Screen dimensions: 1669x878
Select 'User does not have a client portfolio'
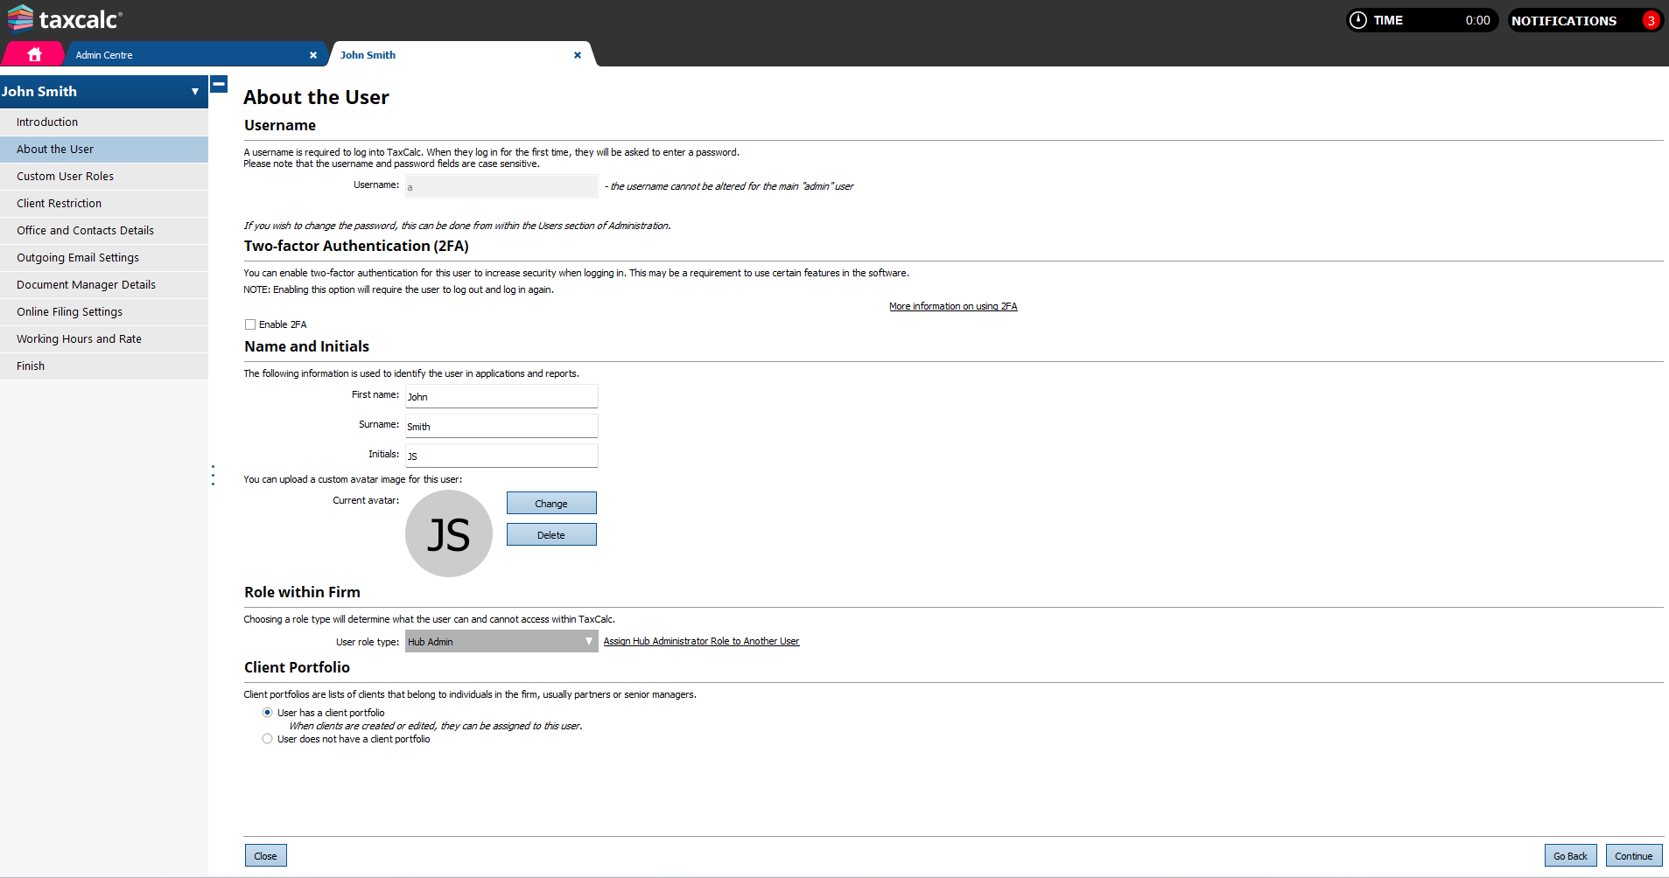tap(268, 739)
